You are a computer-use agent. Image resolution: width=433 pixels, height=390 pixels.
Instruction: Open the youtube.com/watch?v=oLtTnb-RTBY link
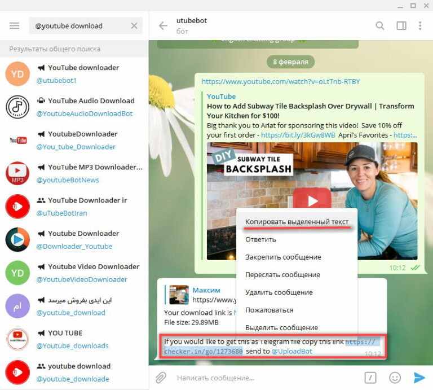tap(281, 81)
